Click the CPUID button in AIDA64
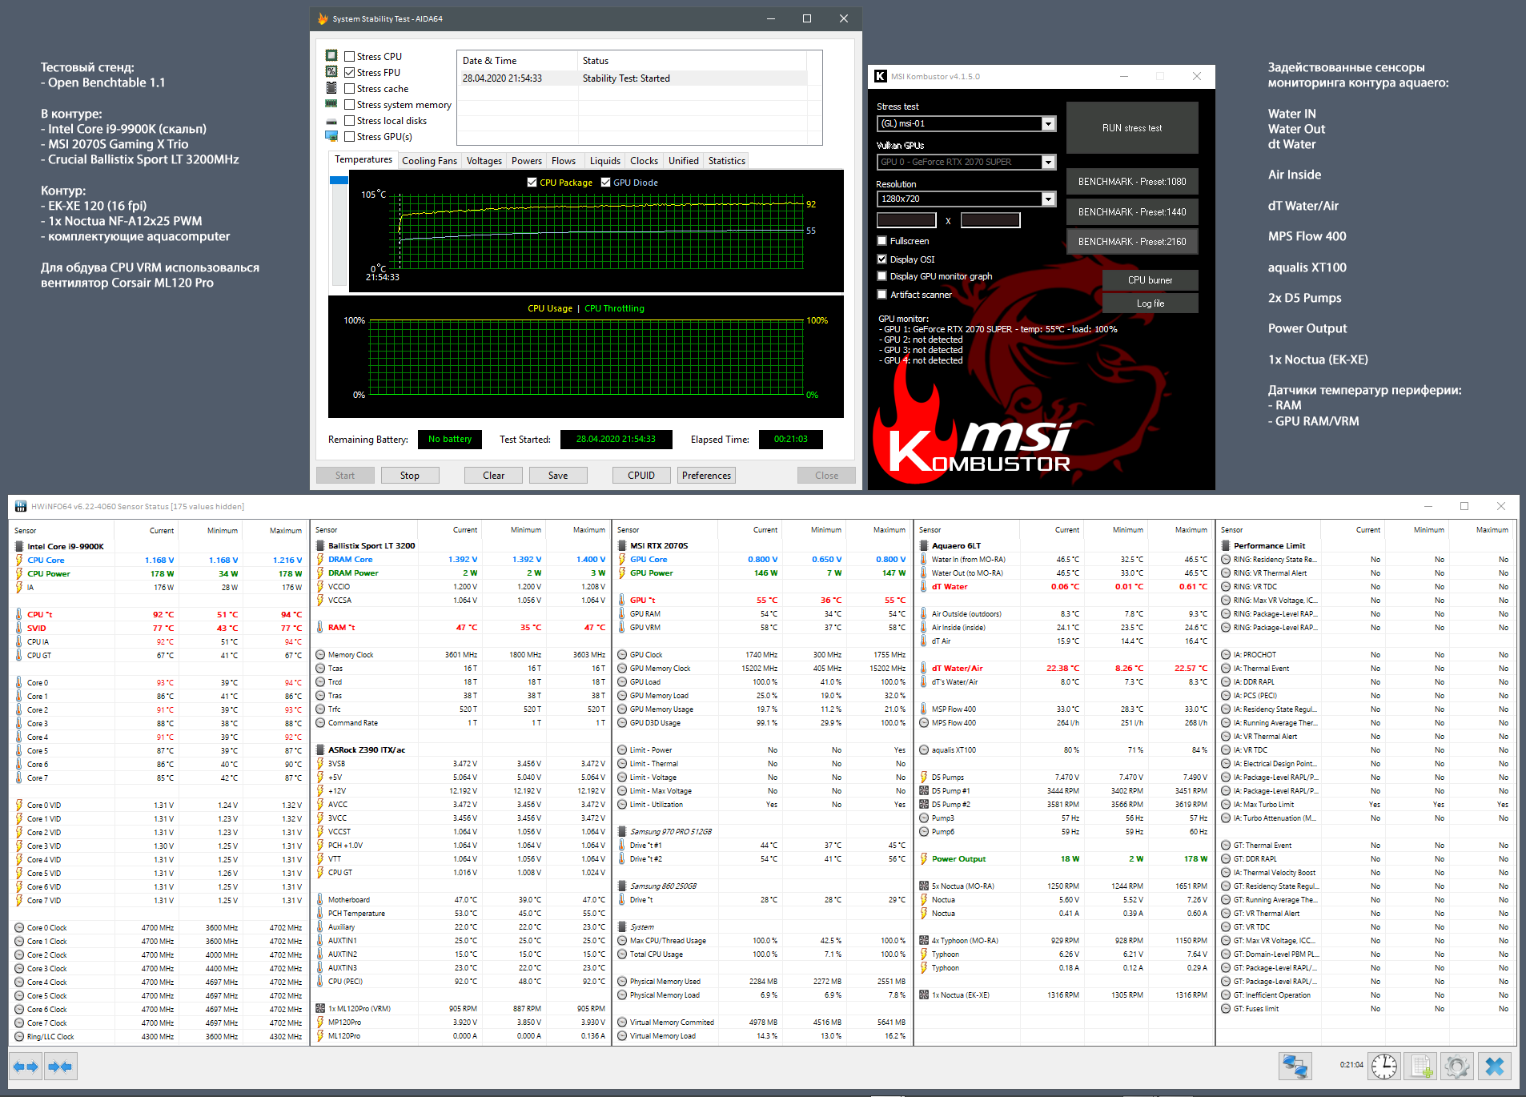Screen dimensions: 1526x1097 [x=641, y=475]
